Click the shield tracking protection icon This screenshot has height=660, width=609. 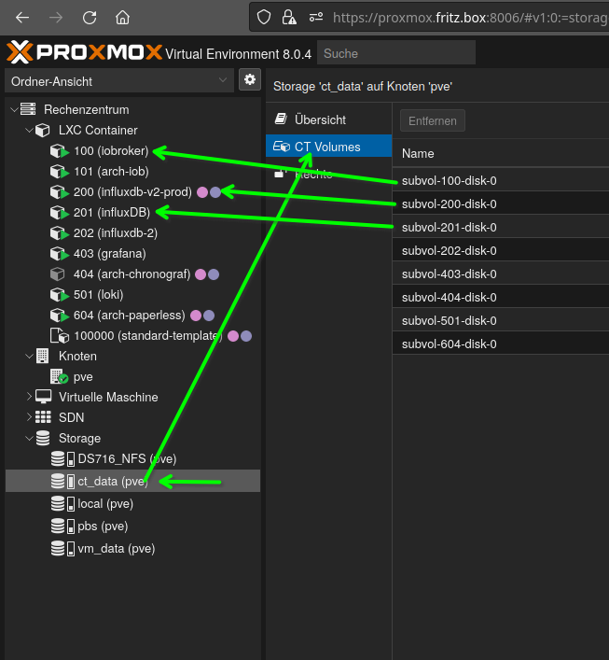264,18
